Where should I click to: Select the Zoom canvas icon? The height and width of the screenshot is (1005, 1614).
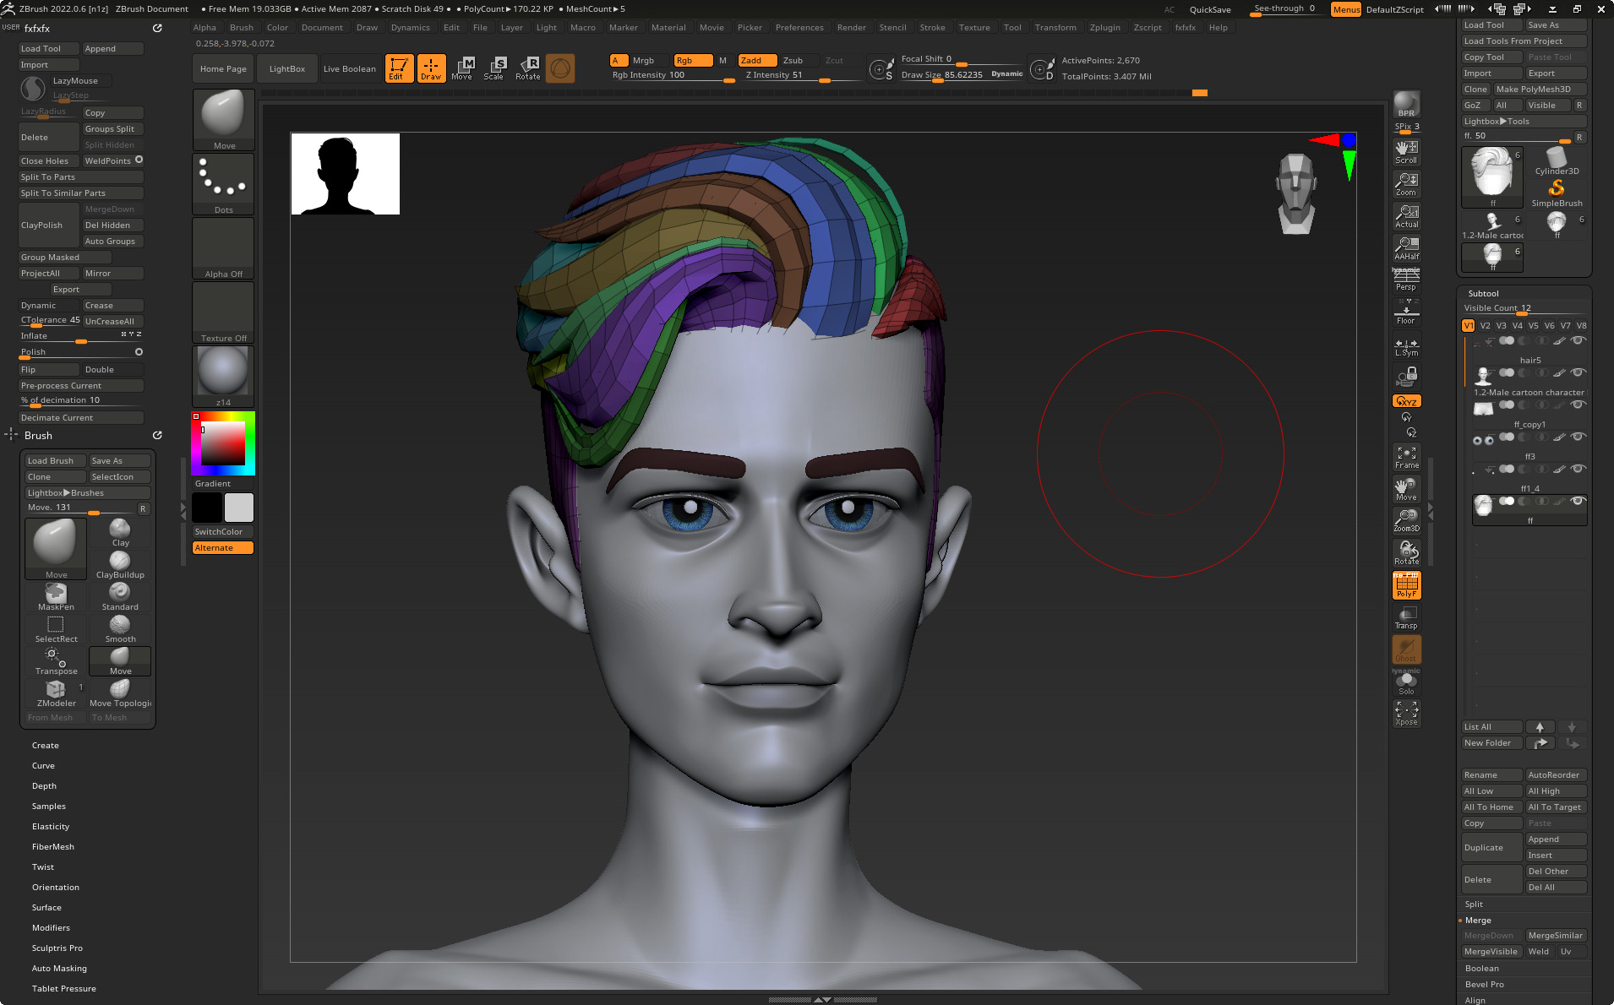1406,184
